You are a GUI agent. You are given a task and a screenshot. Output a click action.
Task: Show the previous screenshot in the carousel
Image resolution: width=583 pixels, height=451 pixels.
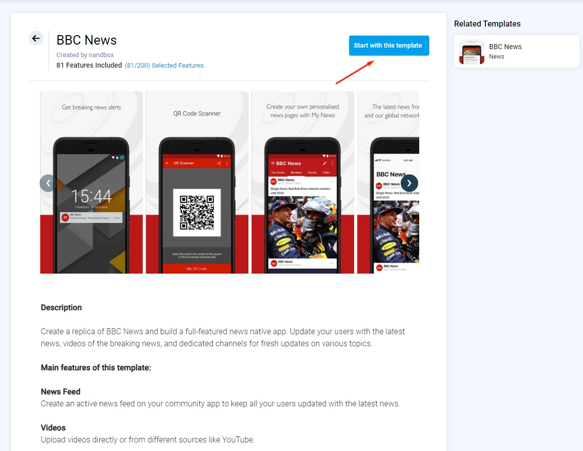[x=48, y=183]
